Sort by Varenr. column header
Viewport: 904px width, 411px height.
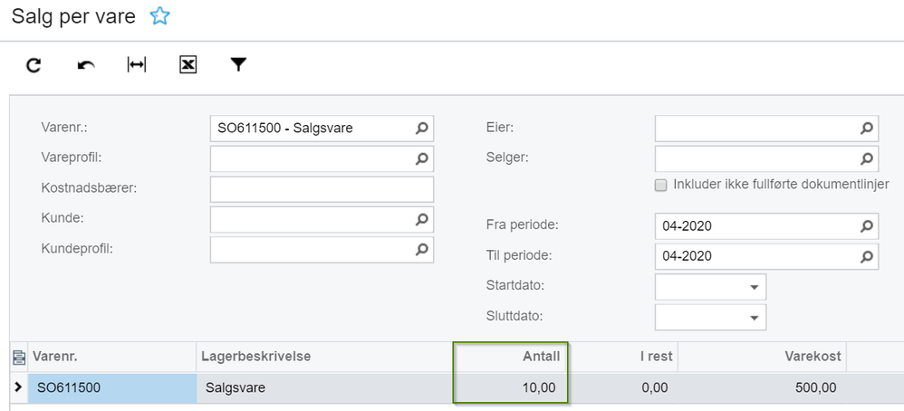pos(112,357)
